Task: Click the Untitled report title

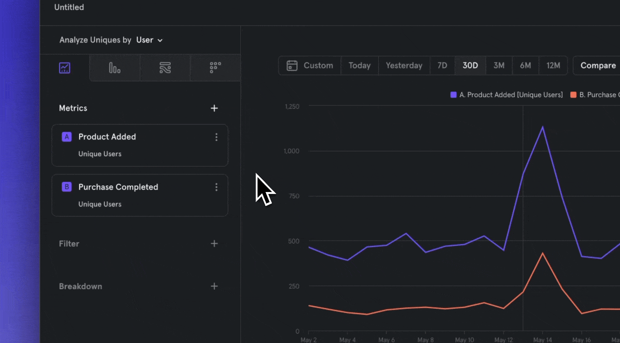Action: coord(69,7)
